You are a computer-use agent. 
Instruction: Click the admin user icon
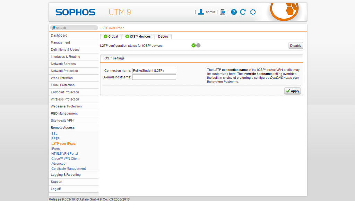tap(201, 12)
